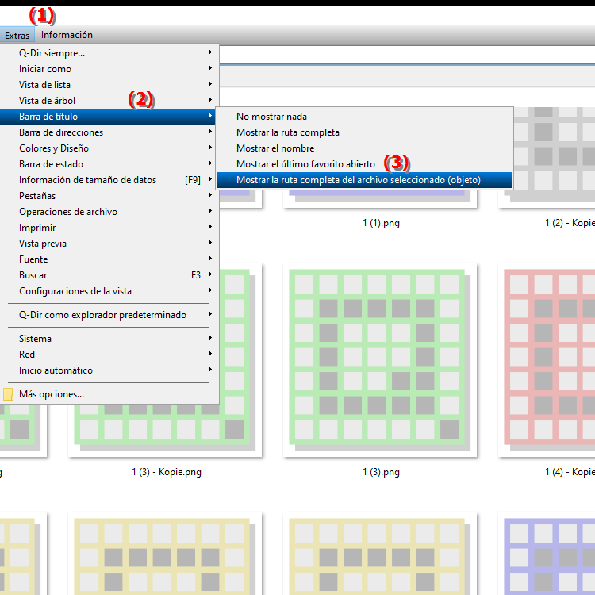
Task: Open Información de tamaño de datos submenu
Action: [109, 180]
